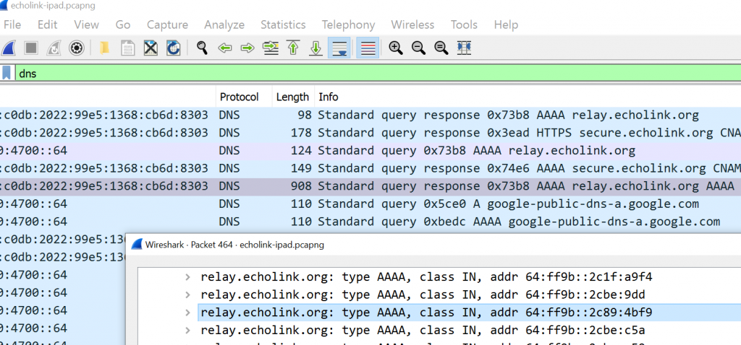Screen dimensions: 741x345
Task: Click the Packet 464 window title bar
Action: (433, 245)
